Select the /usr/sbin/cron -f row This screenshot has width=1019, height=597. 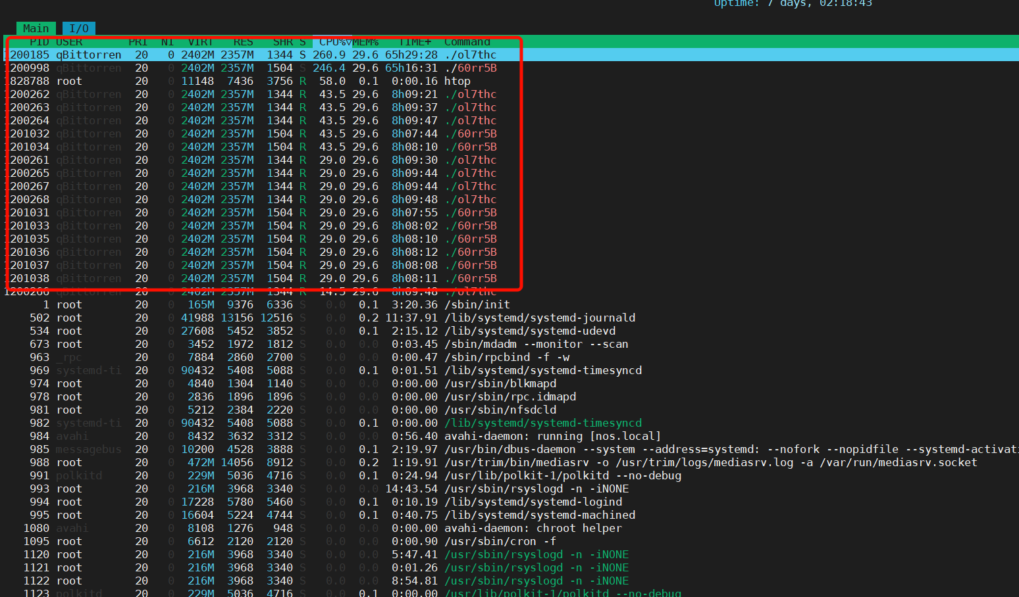coord(511,541)
